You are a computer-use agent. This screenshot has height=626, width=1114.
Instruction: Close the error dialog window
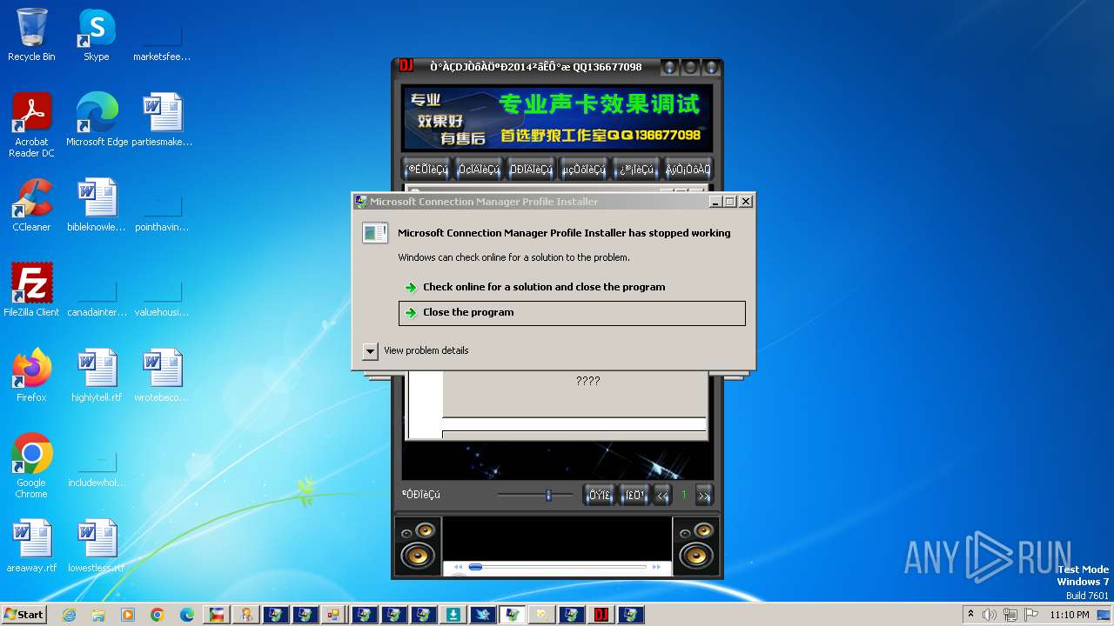coord(746,202)
